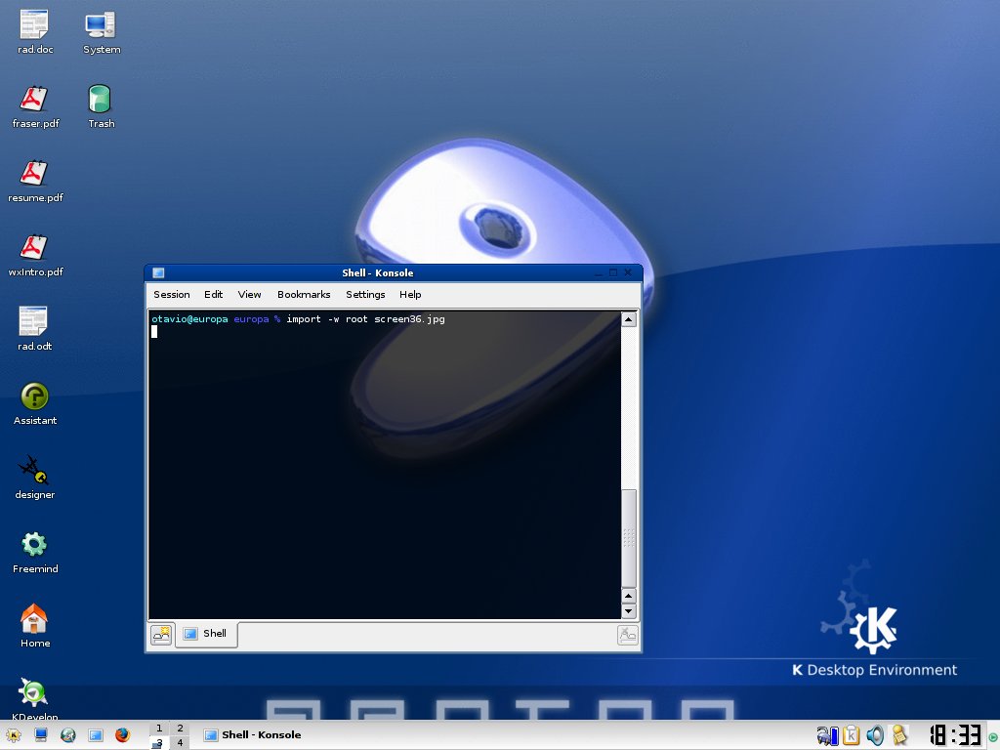Click the volume speaker tray icon
Viewport: 1000px width, 750px height.
tap(875, 735)
